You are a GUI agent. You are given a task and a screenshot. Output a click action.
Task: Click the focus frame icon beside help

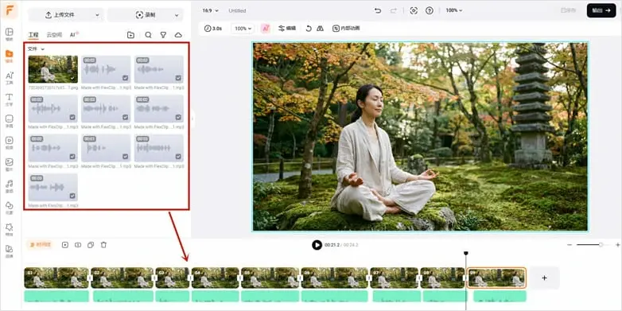point(414,10)
